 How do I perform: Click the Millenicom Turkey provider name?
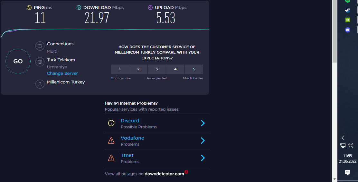click(x=66, y=82)
